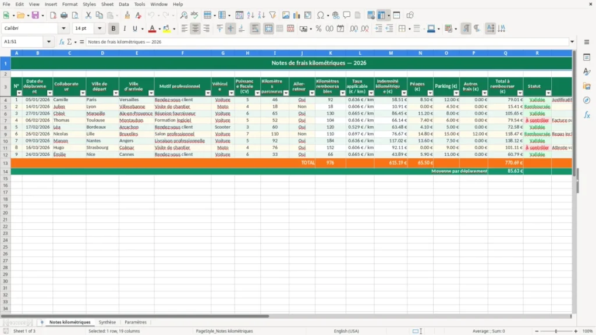Screen dimensions: 596x335
Task: Toggle Italic formatting
Action: (x=125, y=28)
